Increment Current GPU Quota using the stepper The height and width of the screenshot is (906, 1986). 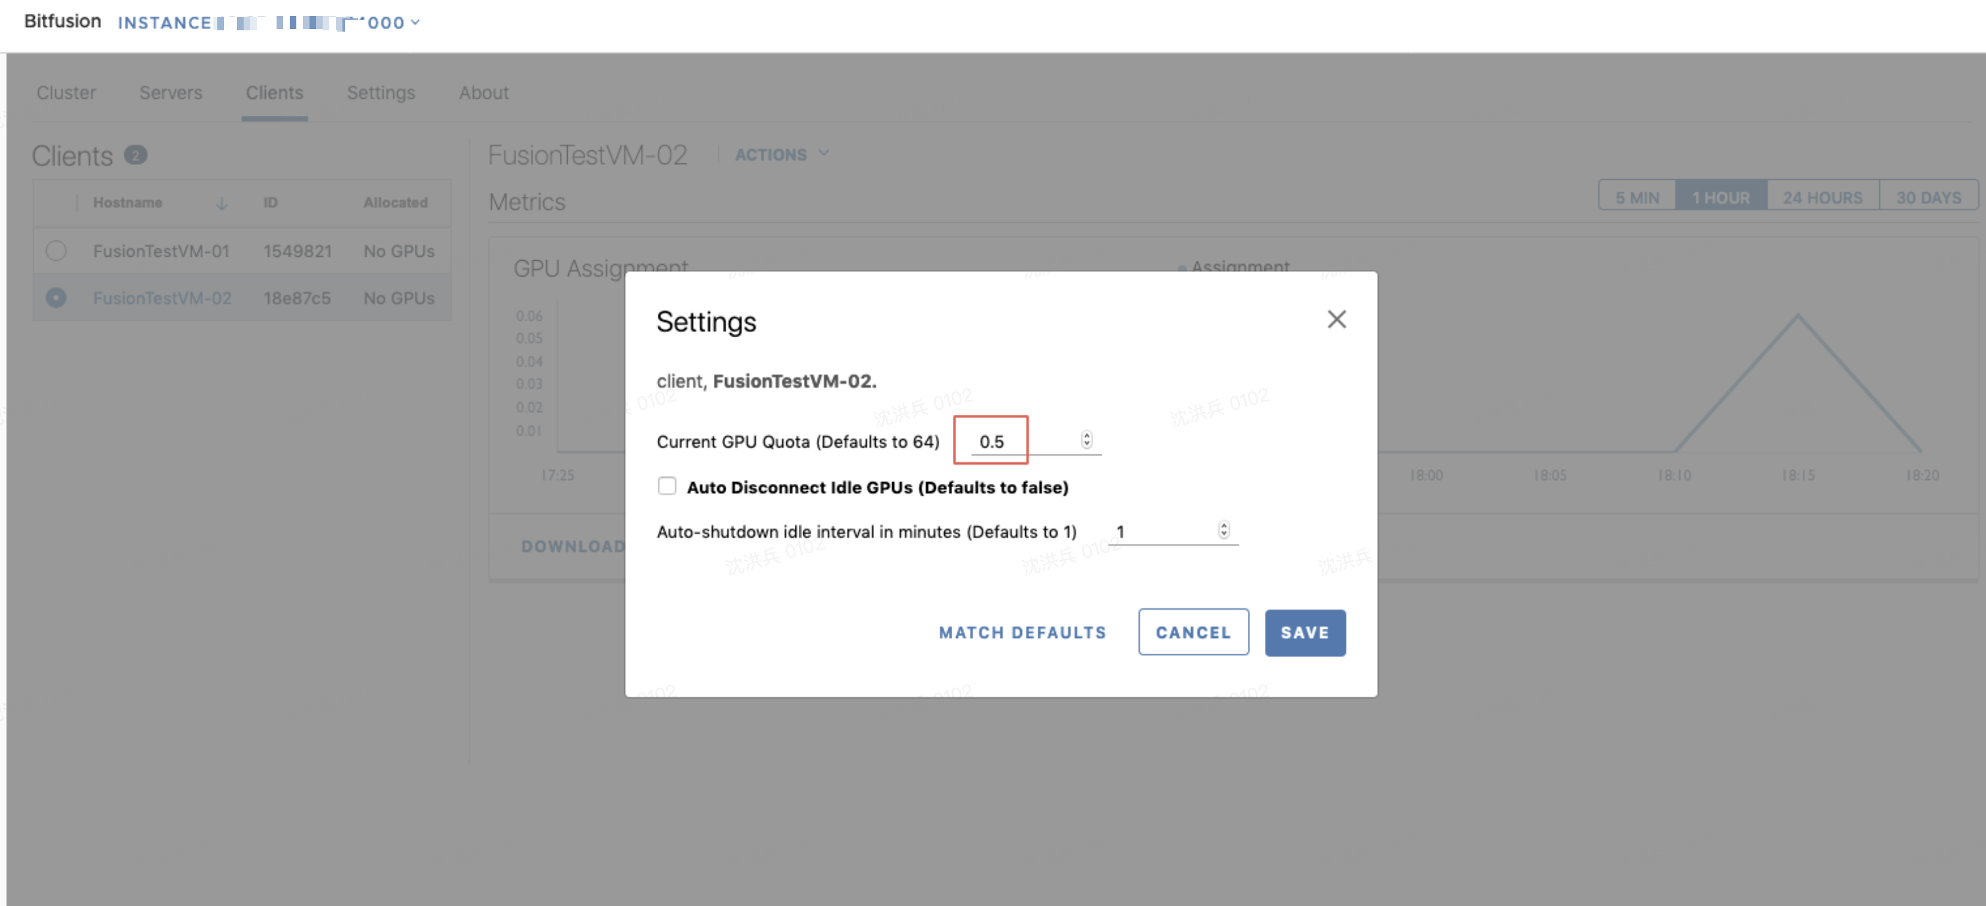(x=1087, y=436)
